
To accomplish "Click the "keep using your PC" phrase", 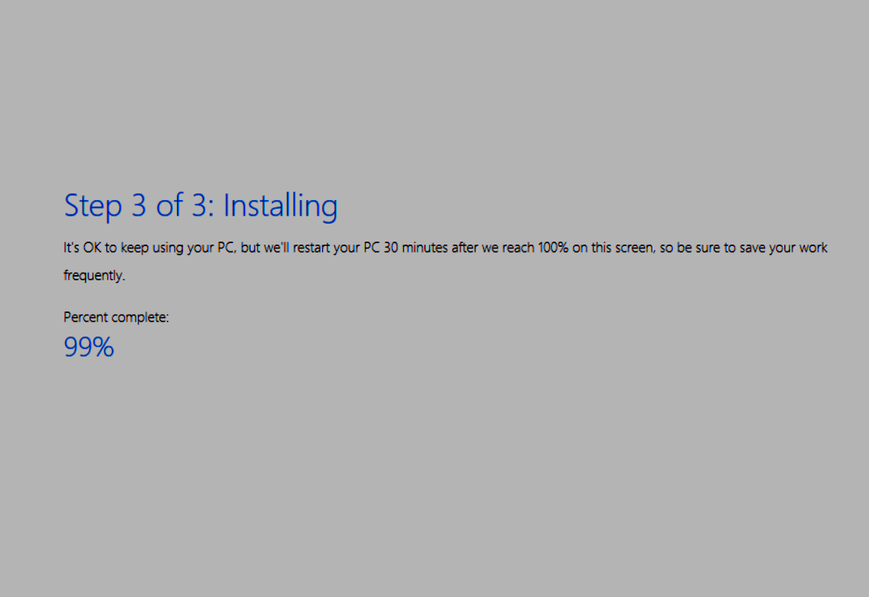I will [178, 248].
